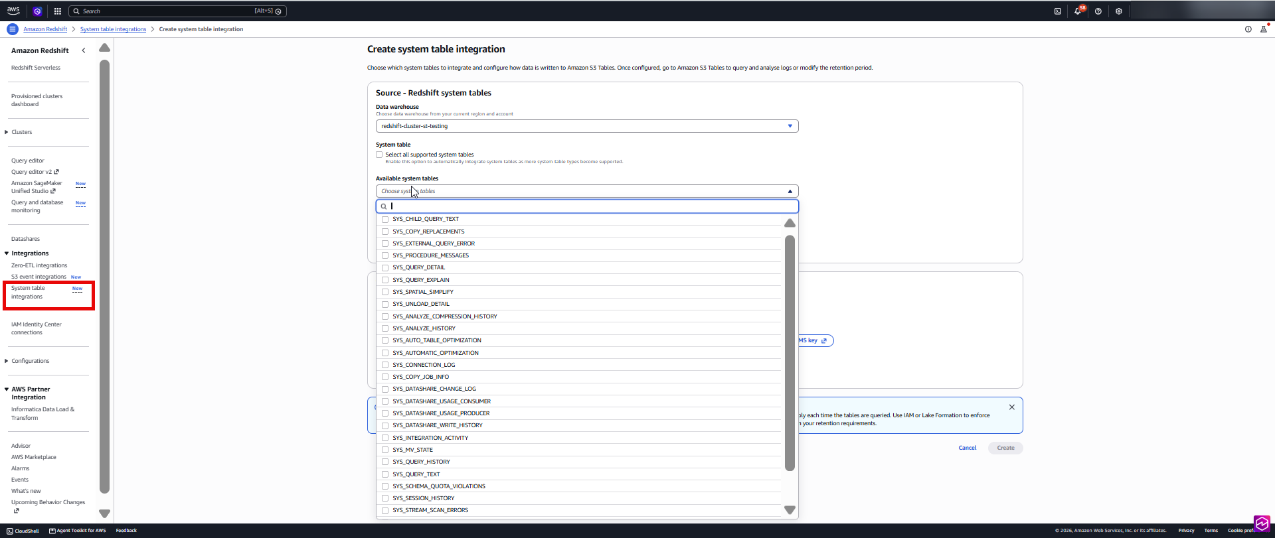Open Provisioned clusters dashboard

pos(37,100)
